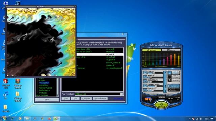Image resolution: width=216 pixels, height=121 pixels.
Task: Adjust the Fidelity slider in DFX
Action: tap(155, 73)
